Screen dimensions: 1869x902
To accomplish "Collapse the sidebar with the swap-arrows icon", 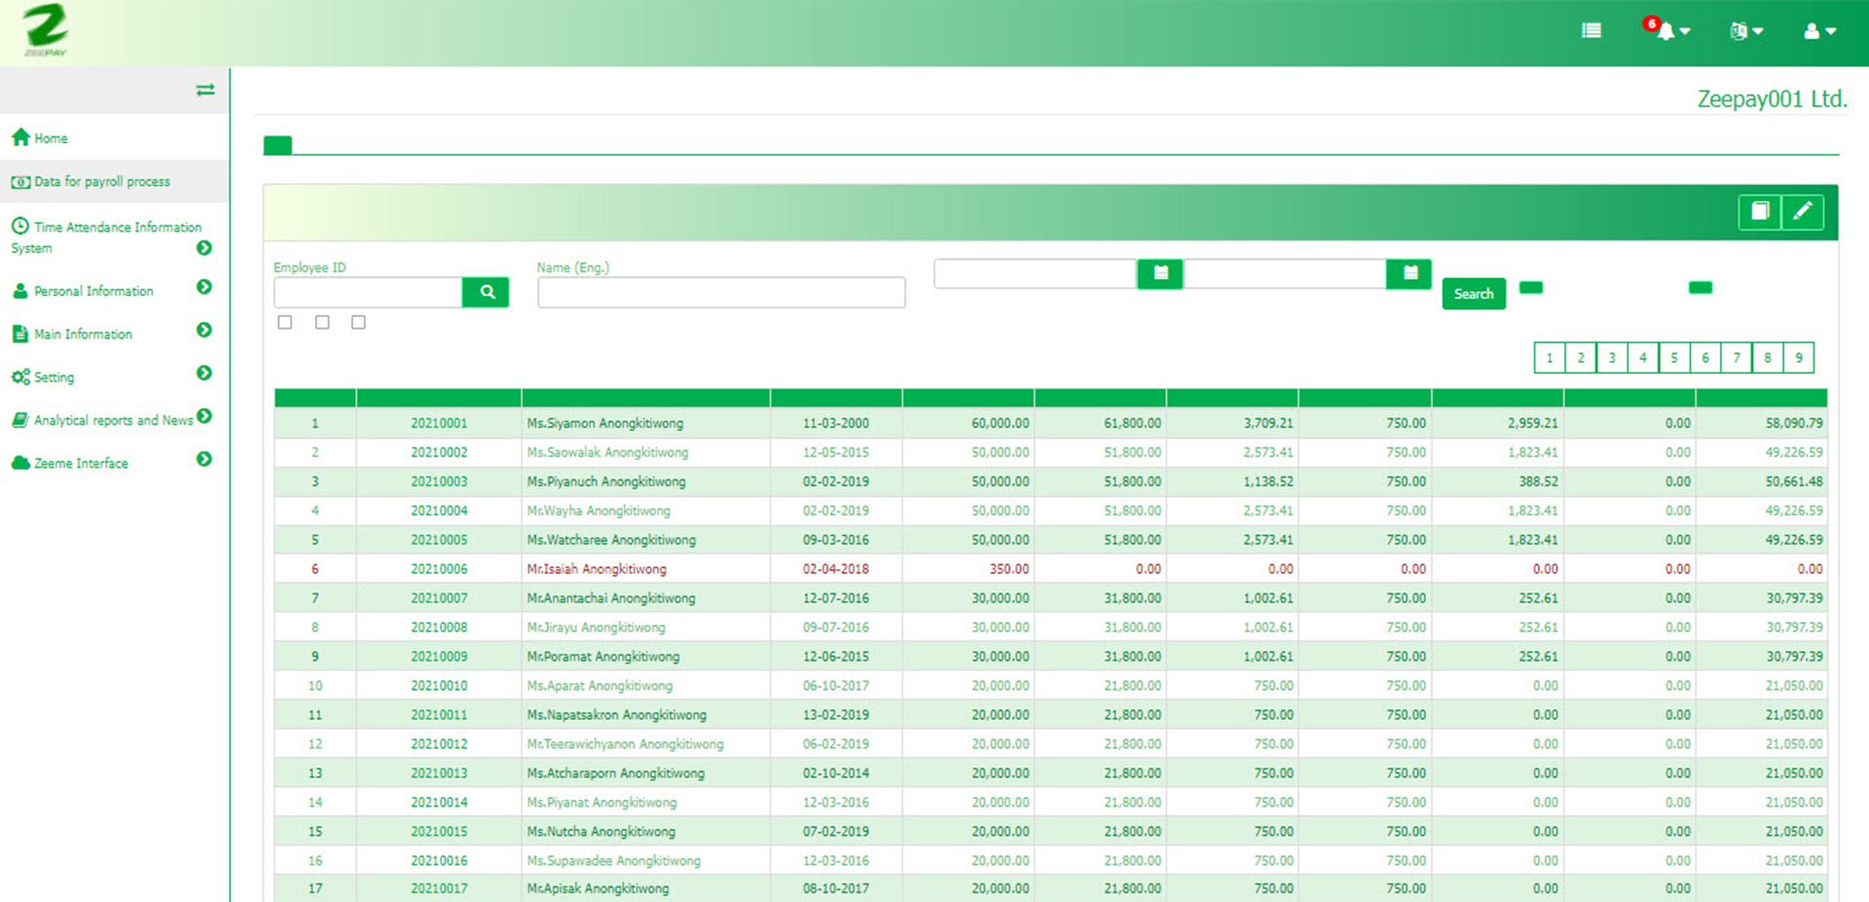I will tap(205, 90).
